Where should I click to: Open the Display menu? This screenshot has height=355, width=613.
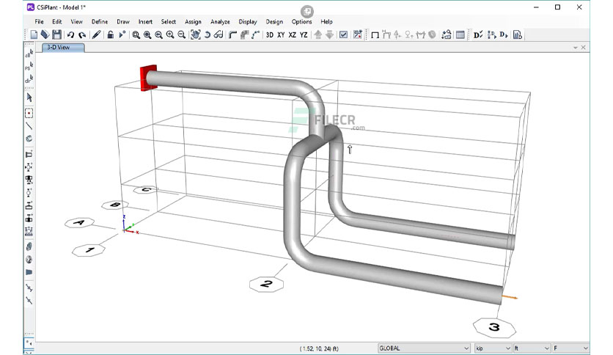248,21
